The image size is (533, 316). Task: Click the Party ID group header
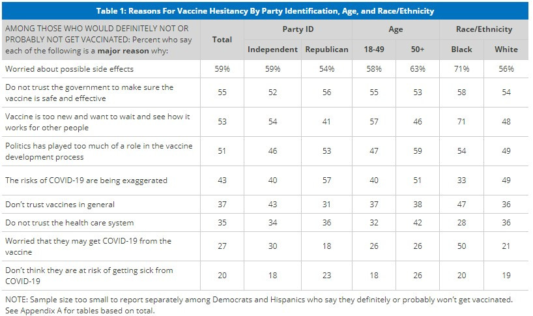click(x=298, y=29)
